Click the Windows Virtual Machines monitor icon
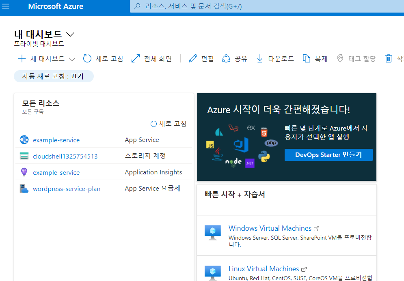 point(213,232)
